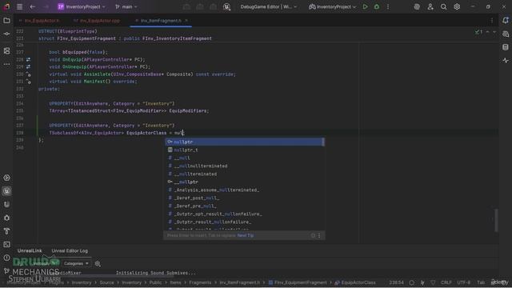This screenshot has width=512, height=288.
Task: Switch to Unreal Editor Log tab
Action: [70, 250]
